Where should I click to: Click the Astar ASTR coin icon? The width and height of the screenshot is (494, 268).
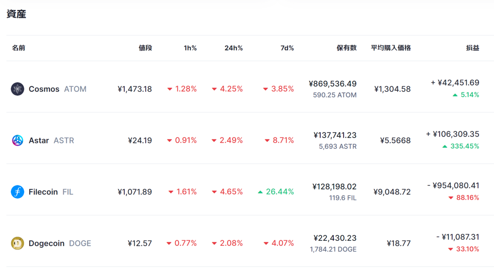coord(17,140)
